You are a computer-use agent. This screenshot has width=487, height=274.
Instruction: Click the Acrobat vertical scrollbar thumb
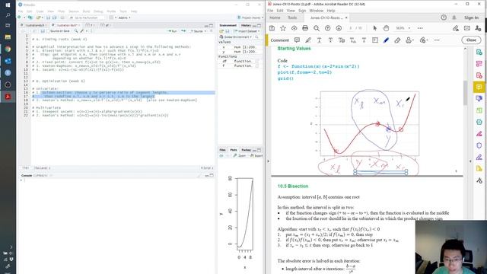click(465, 93)
